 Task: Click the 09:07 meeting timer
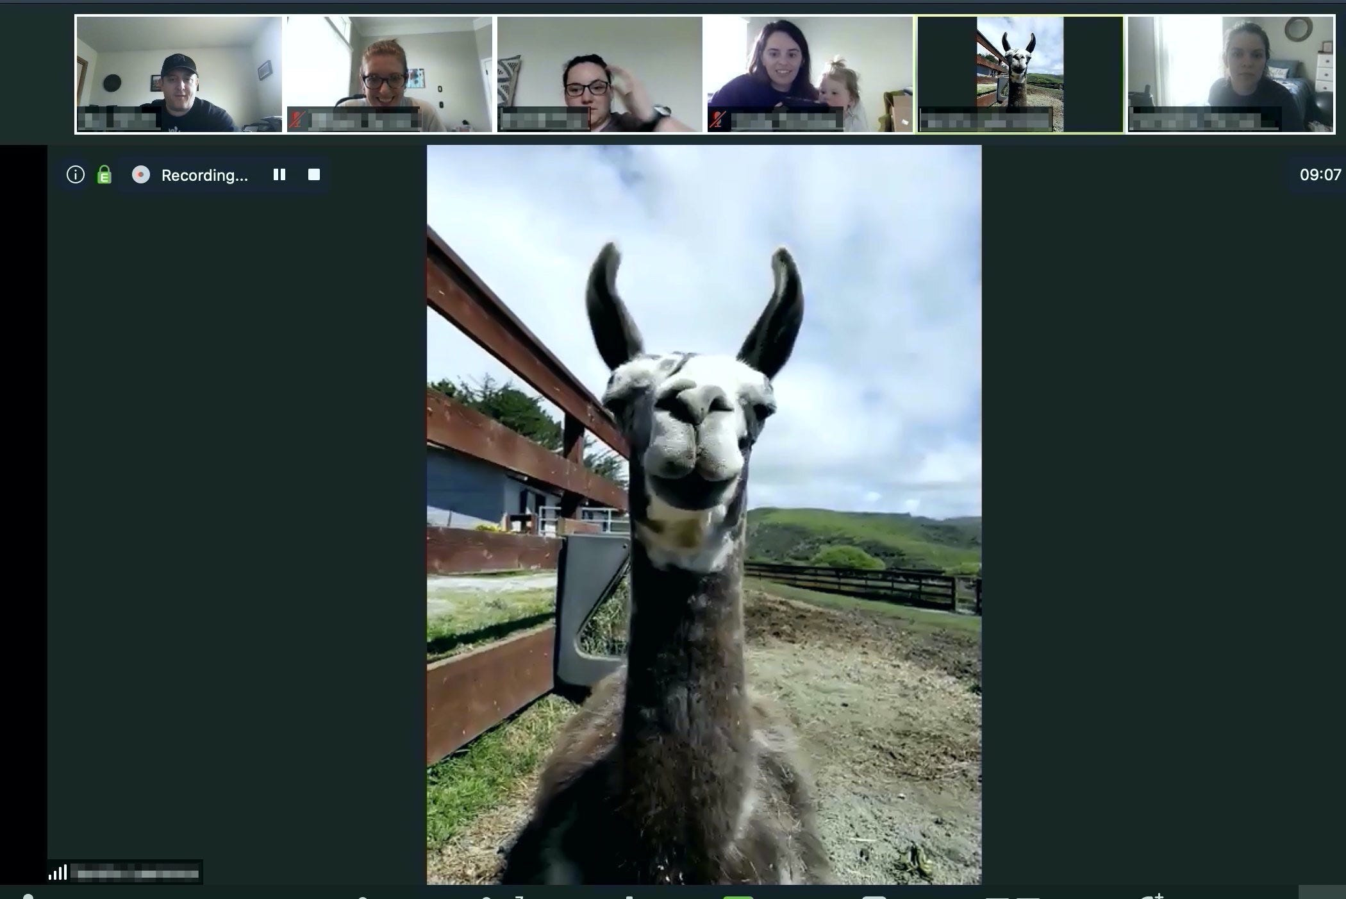click(x=1320, y=175)
